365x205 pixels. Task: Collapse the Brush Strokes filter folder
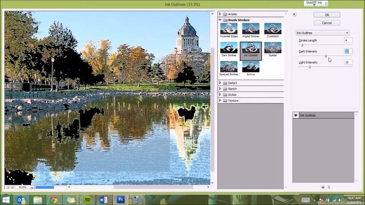220,20
